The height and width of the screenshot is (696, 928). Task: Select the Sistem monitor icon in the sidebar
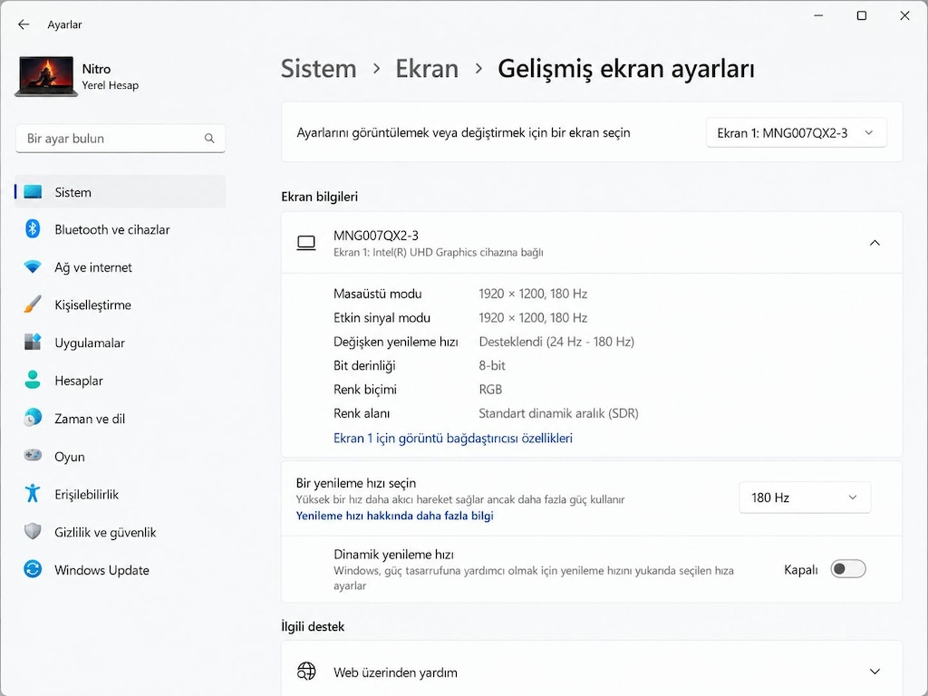pos(33,192)
